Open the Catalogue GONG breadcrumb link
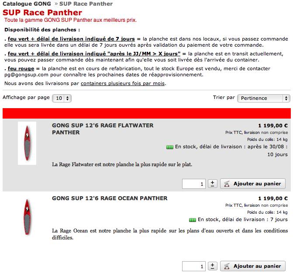The image size is (293, 273). (x=27, y=4)
